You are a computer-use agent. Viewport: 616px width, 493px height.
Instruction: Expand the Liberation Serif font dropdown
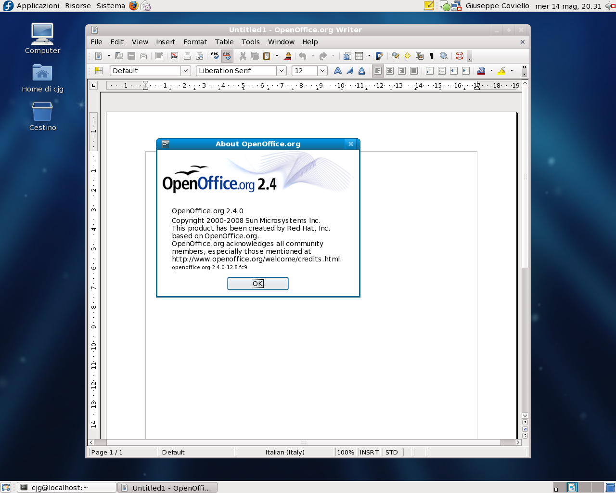point(282,71)
